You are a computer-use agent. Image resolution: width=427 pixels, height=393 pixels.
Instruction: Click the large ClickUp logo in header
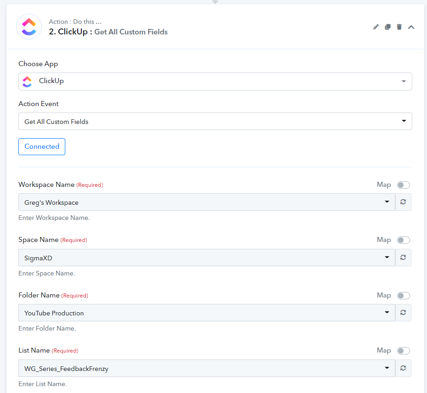(29, 27)
